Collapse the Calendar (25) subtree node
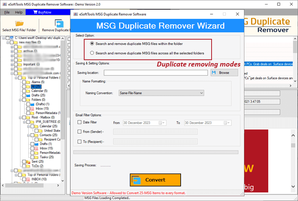 click(29, 126)
